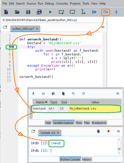Switch to the Breakpoints tab
The image size is (124, 163).
(99, 123)
